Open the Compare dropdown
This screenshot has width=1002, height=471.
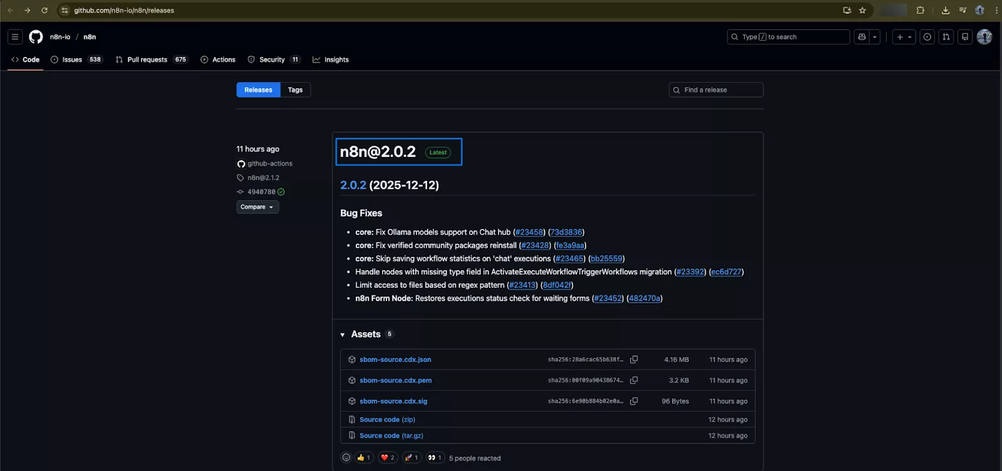[x=257, y=207]
